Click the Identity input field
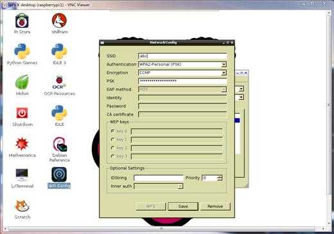This screenshot has width=334, height=234. [182, 98]
